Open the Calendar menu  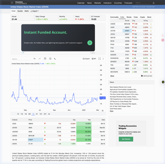[x=81, y=3]
